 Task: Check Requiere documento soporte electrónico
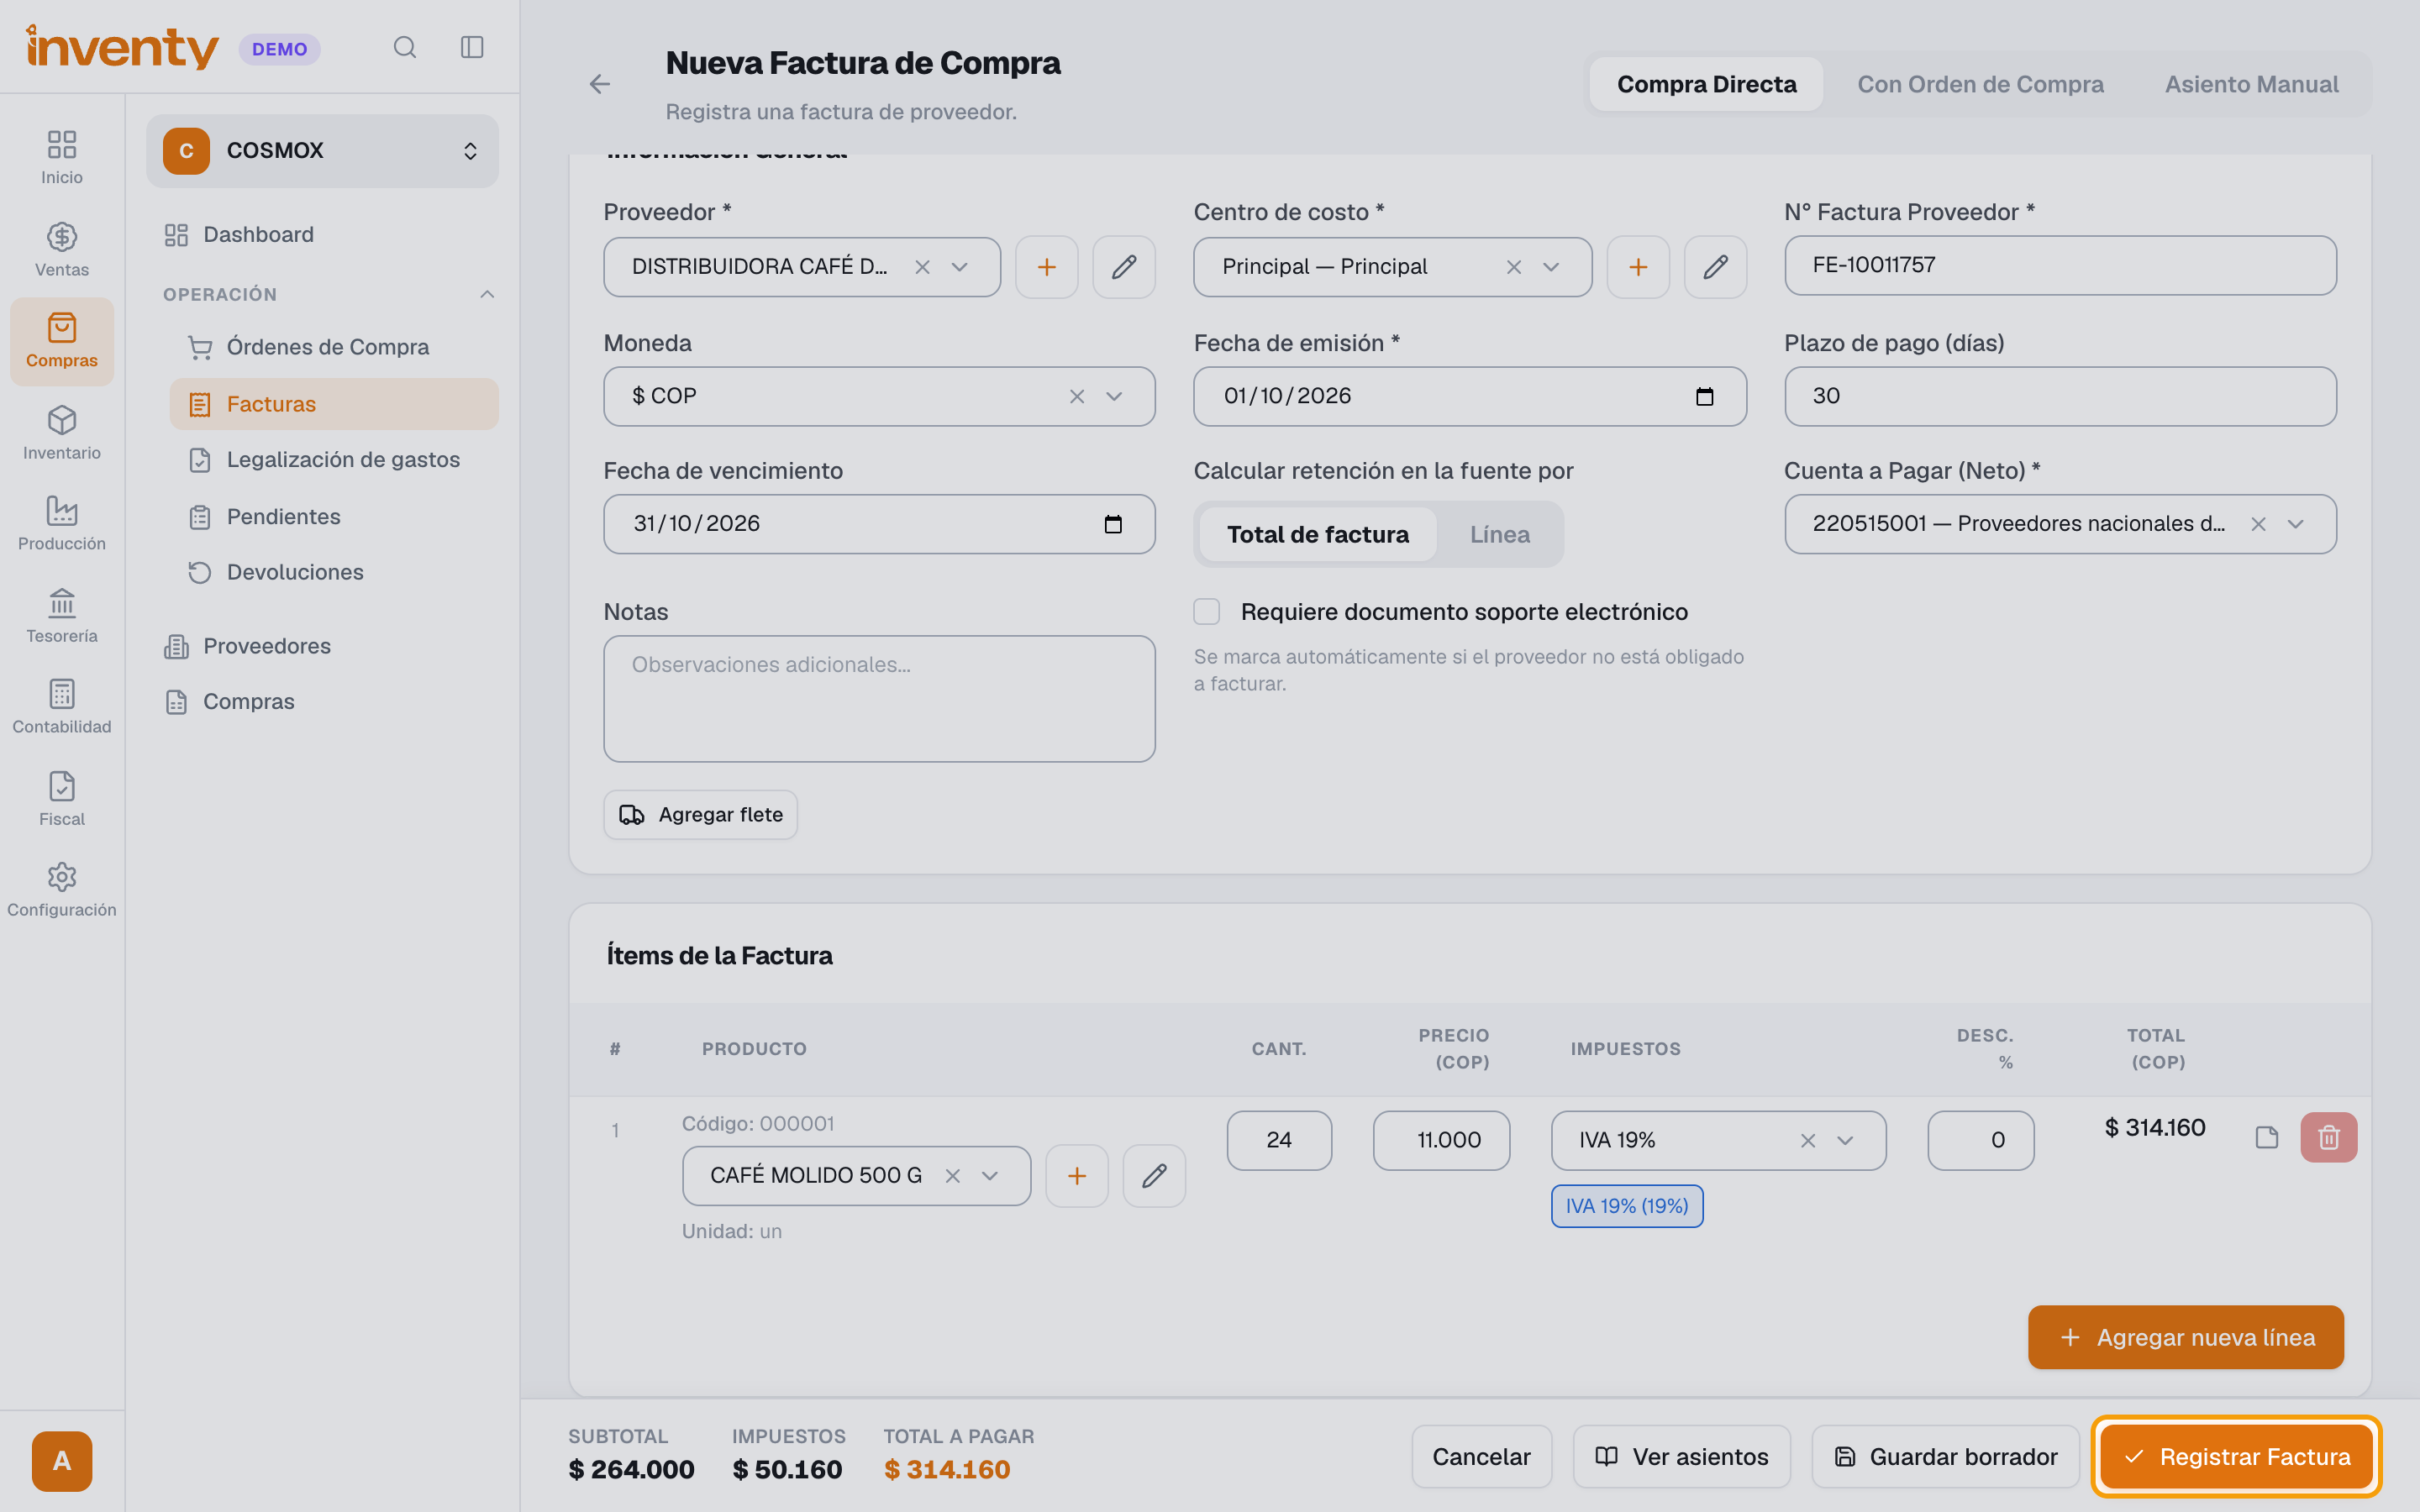1207,612
